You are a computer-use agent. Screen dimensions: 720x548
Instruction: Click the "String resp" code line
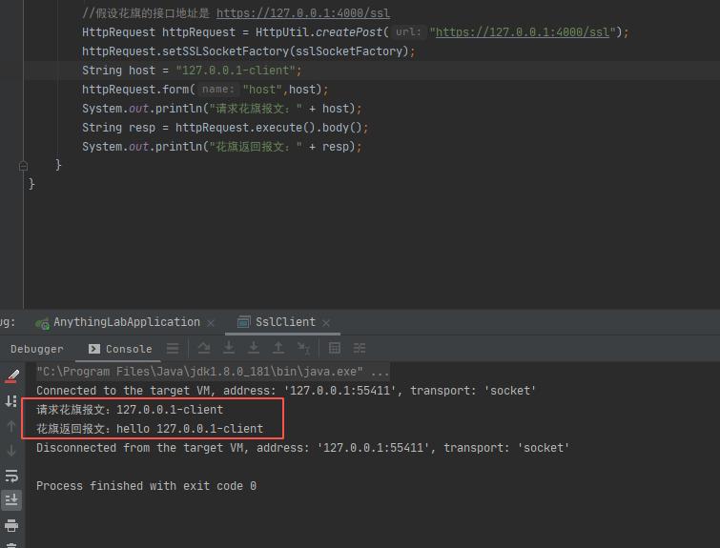click(225, 127)
